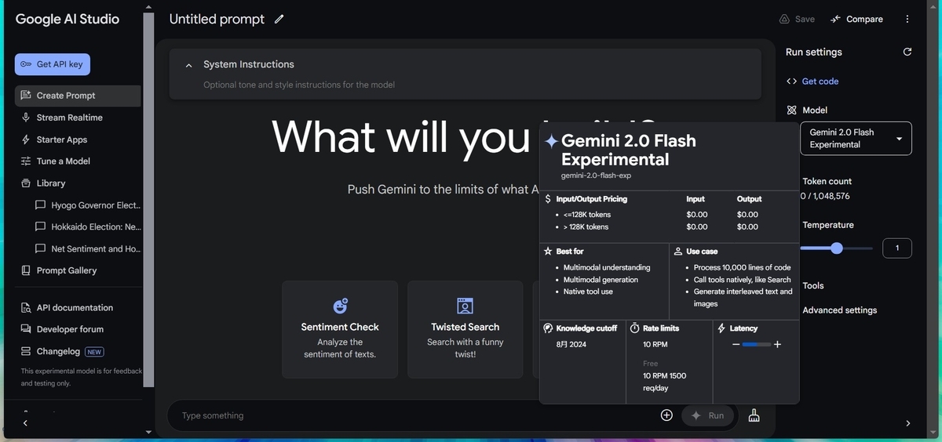The image size is (942, 442).
Task: Collapse the System Instructions chevron
Action: [188, 66]
